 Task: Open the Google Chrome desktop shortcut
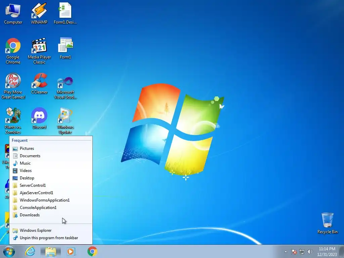point(13,51)
